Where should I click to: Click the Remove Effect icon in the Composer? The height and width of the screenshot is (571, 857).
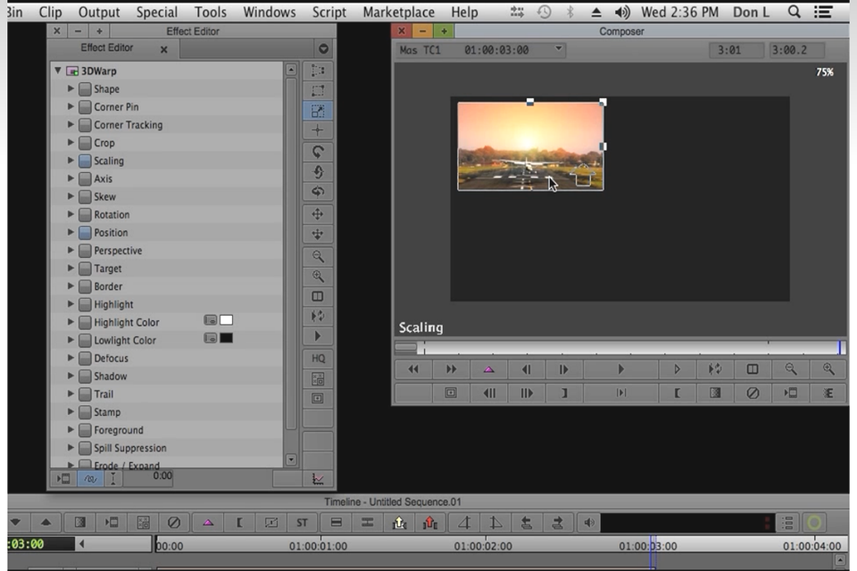(x=753, y=393)
